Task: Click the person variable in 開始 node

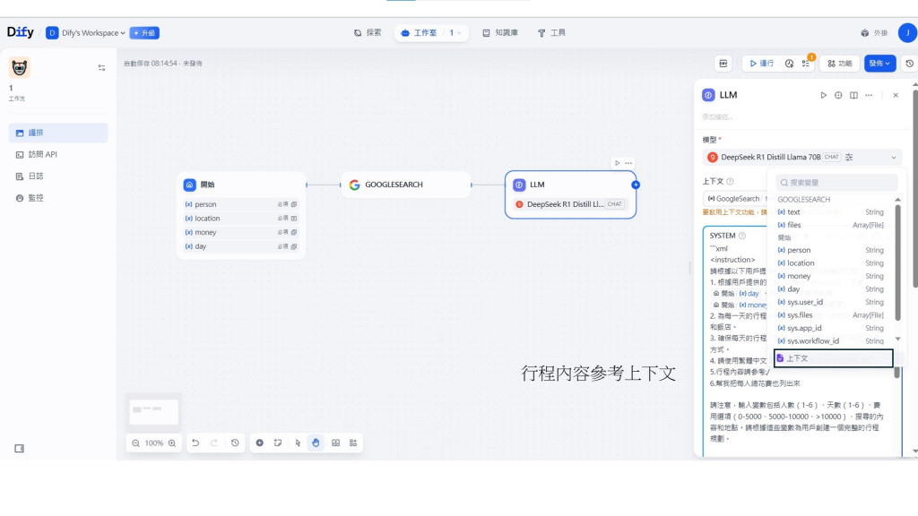Action: pyautogui.click(x=240, y=204)
